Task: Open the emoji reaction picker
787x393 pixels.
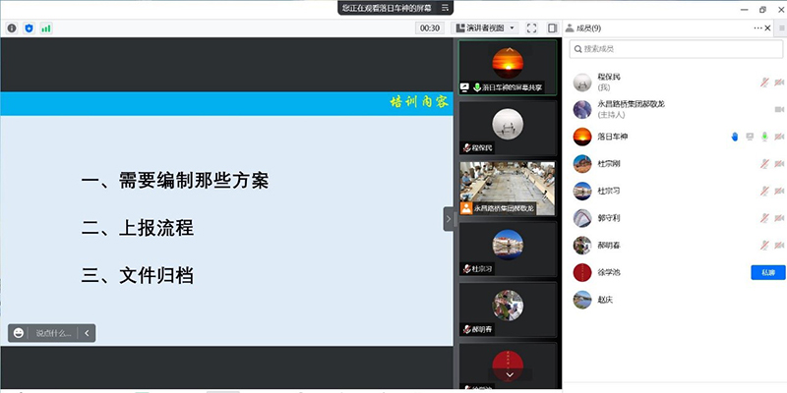Action: [19, 333]
